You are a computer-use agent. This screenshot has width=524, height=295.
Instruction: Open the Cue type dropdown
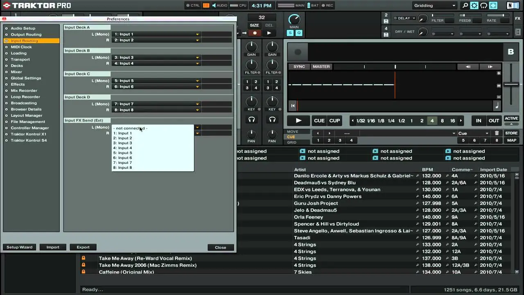coord(473,133)
